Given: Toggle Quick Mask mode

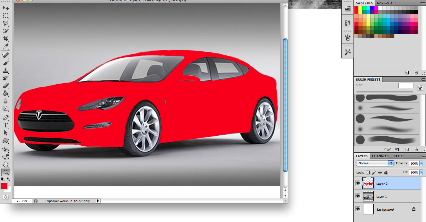Looking at the screenshot, I should (x=5, y=197).
